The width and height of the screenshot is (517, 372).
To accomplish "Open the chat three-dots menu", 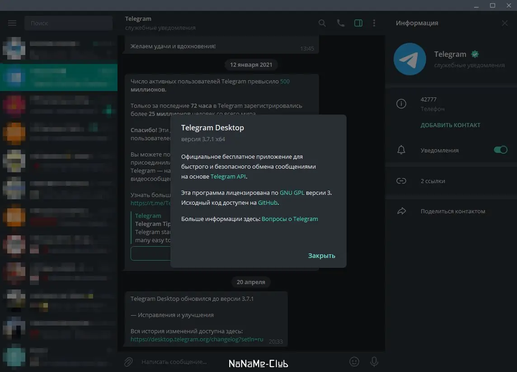I will click(374, 23).
